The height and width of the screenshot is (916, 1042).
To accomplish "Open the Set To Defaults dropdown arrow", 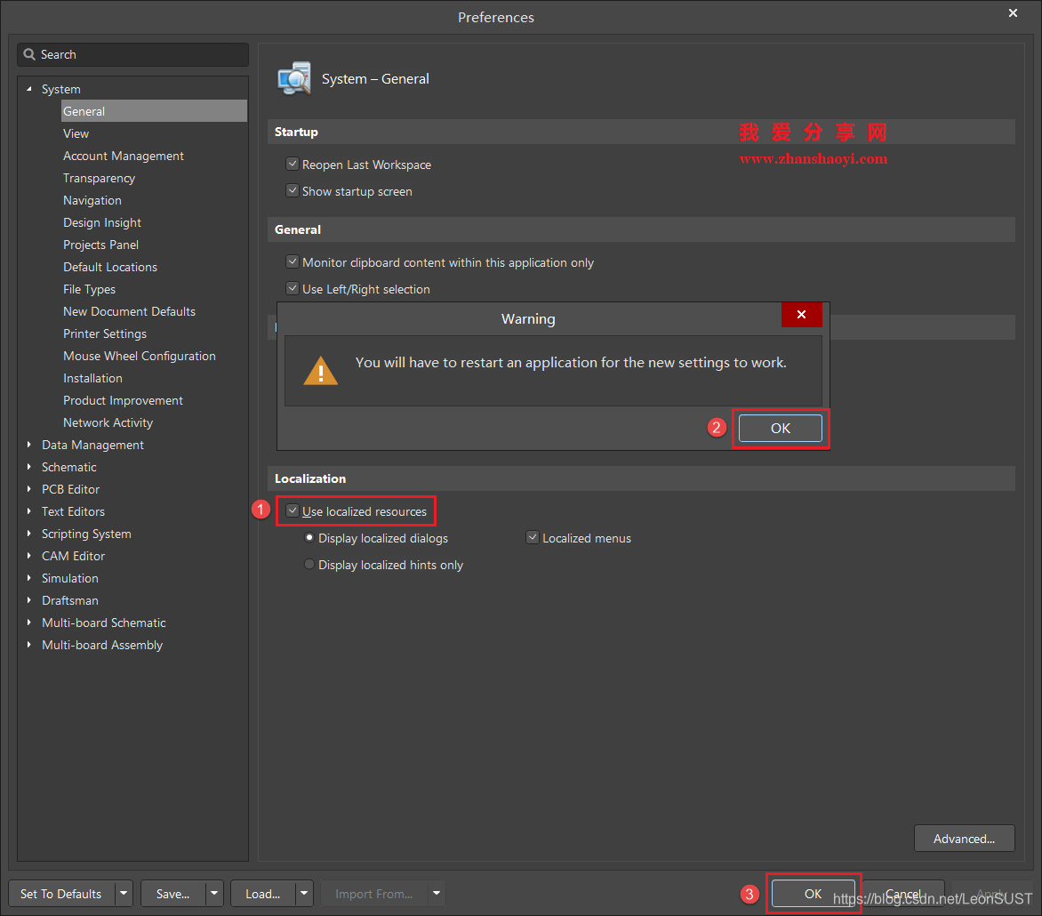I will click(x=124, y=894).
